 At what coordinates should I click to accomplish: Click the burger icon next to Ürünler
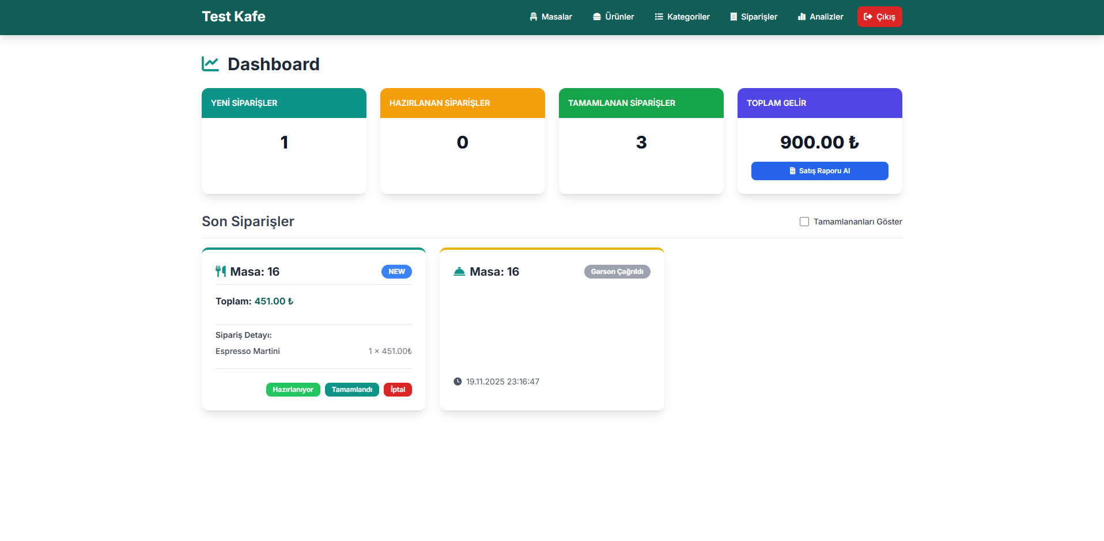point(597,17)
